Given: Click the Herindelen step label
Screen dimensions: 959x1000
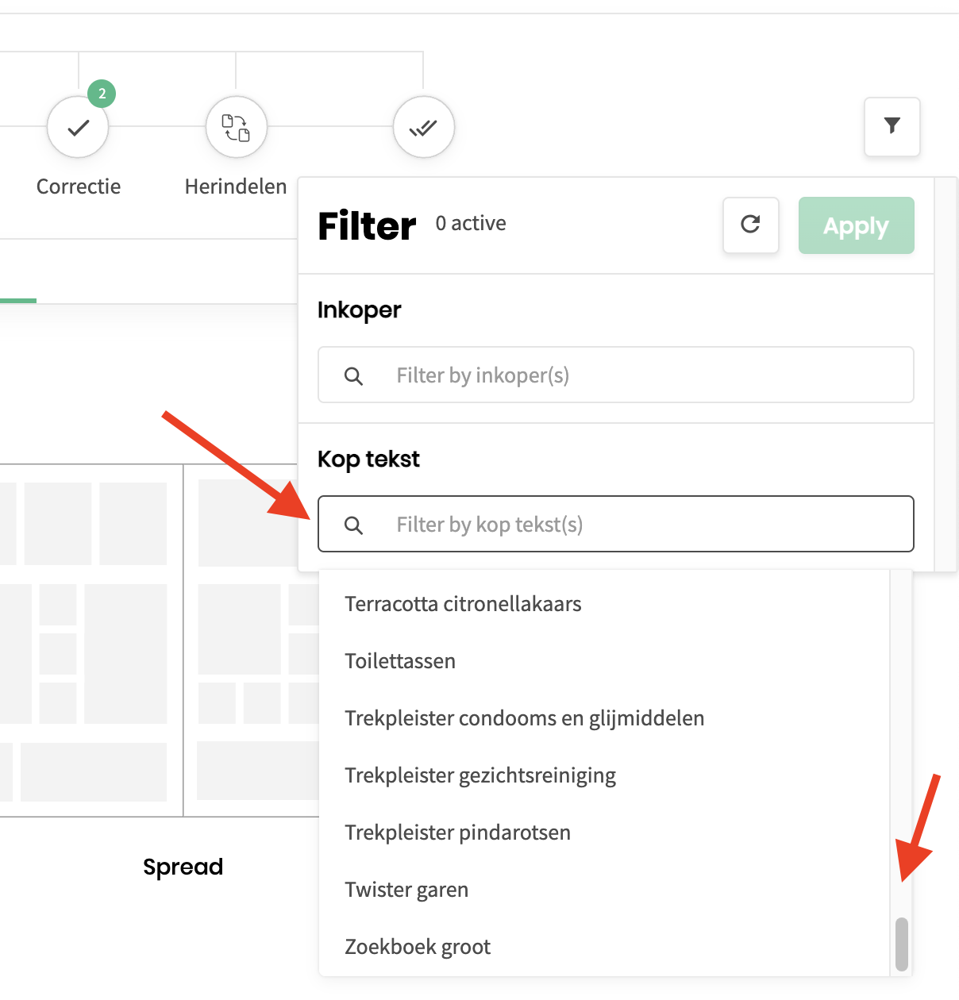Looking at the screenshot, I should point(236,187).
